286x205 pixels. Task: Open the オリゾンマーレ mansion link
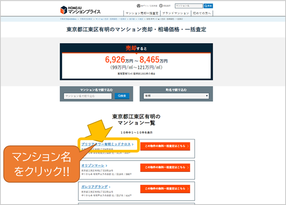(93, 166)
